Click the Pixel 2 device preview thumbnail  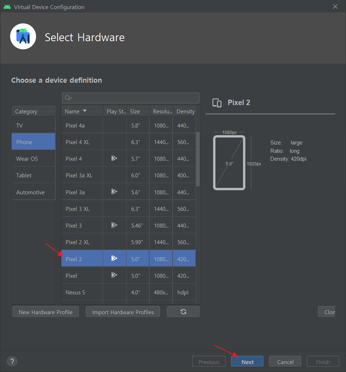point(229,163)
